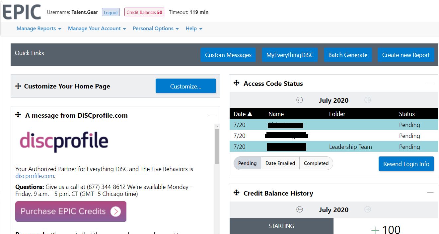
Task: Collapse the Access Code Status panel
Action: [x=430, y=83]
